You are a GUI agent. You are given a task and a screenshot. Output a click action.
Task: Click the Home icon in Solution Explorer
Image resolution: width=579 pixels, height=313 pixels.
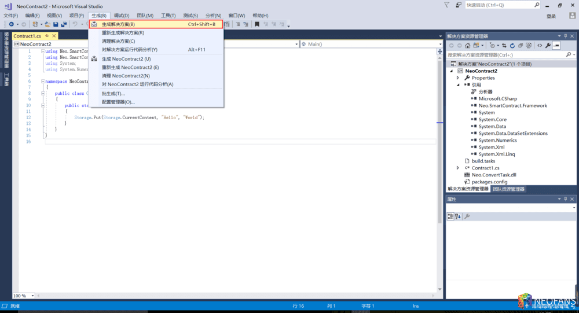(467, 45)
